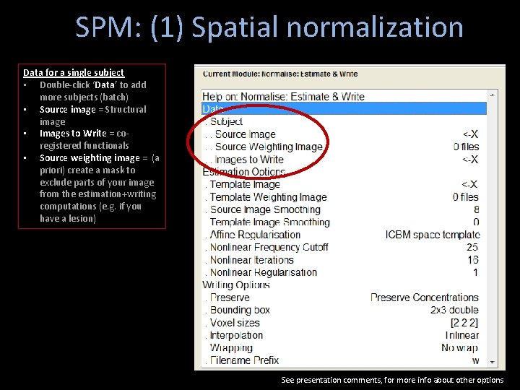The height and width of the screenshot is (390, 520).
Task: Select the Subject row
Action: [x=344, y=121]
